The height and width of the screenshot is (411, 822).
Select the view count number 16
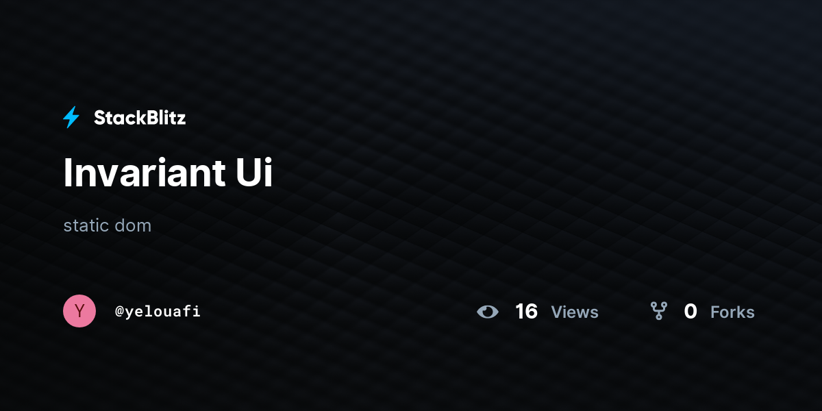[x=526, y=312]
